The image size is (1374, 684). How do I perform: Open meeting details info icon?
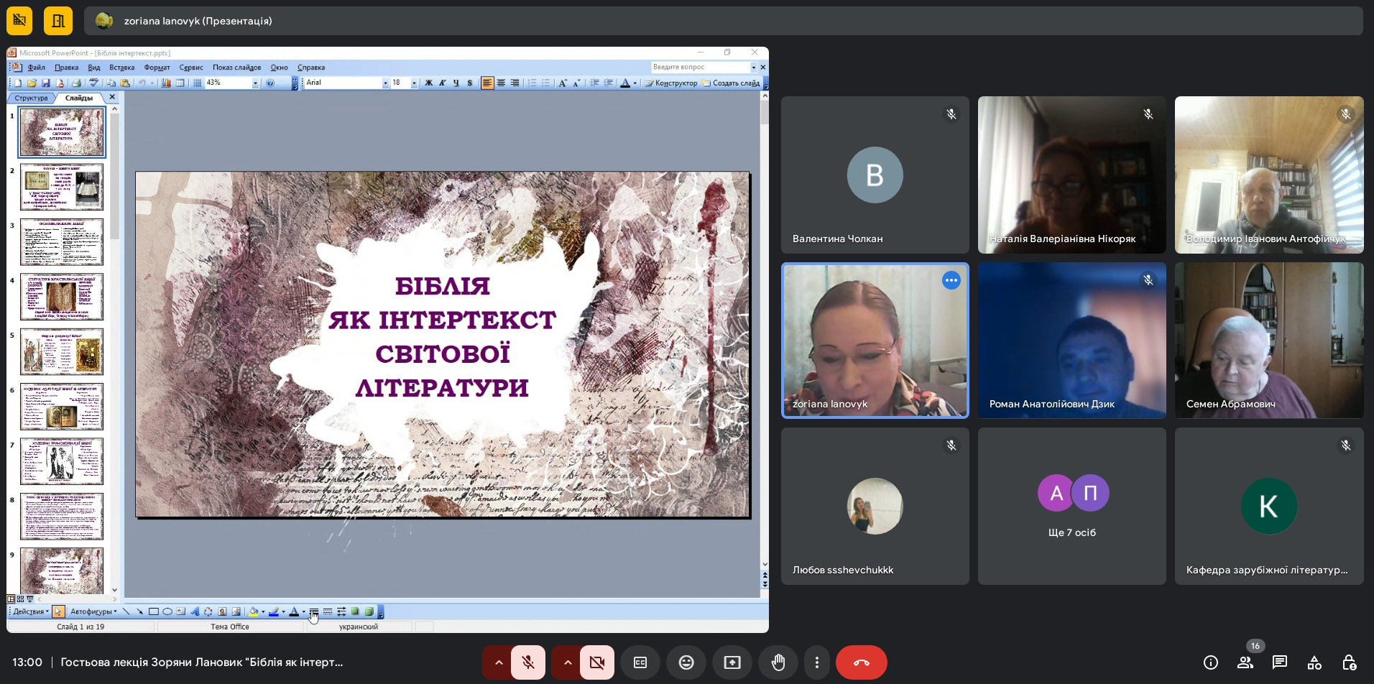[1211, 662]
